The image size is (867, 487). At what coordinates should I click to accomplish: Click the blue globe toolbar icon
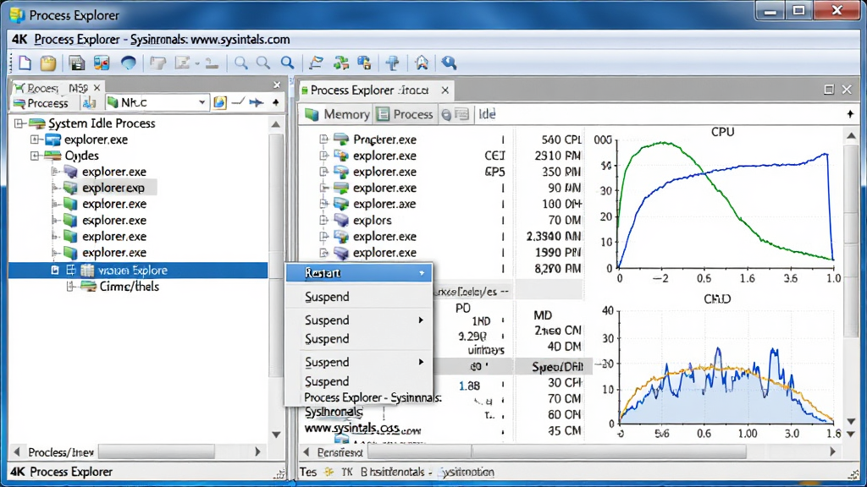[x=129, y=63]
